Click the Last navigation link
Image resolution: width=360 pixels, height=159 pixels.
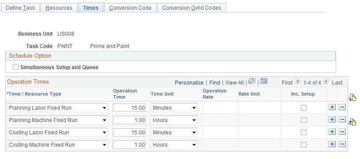tap(337, 83)
